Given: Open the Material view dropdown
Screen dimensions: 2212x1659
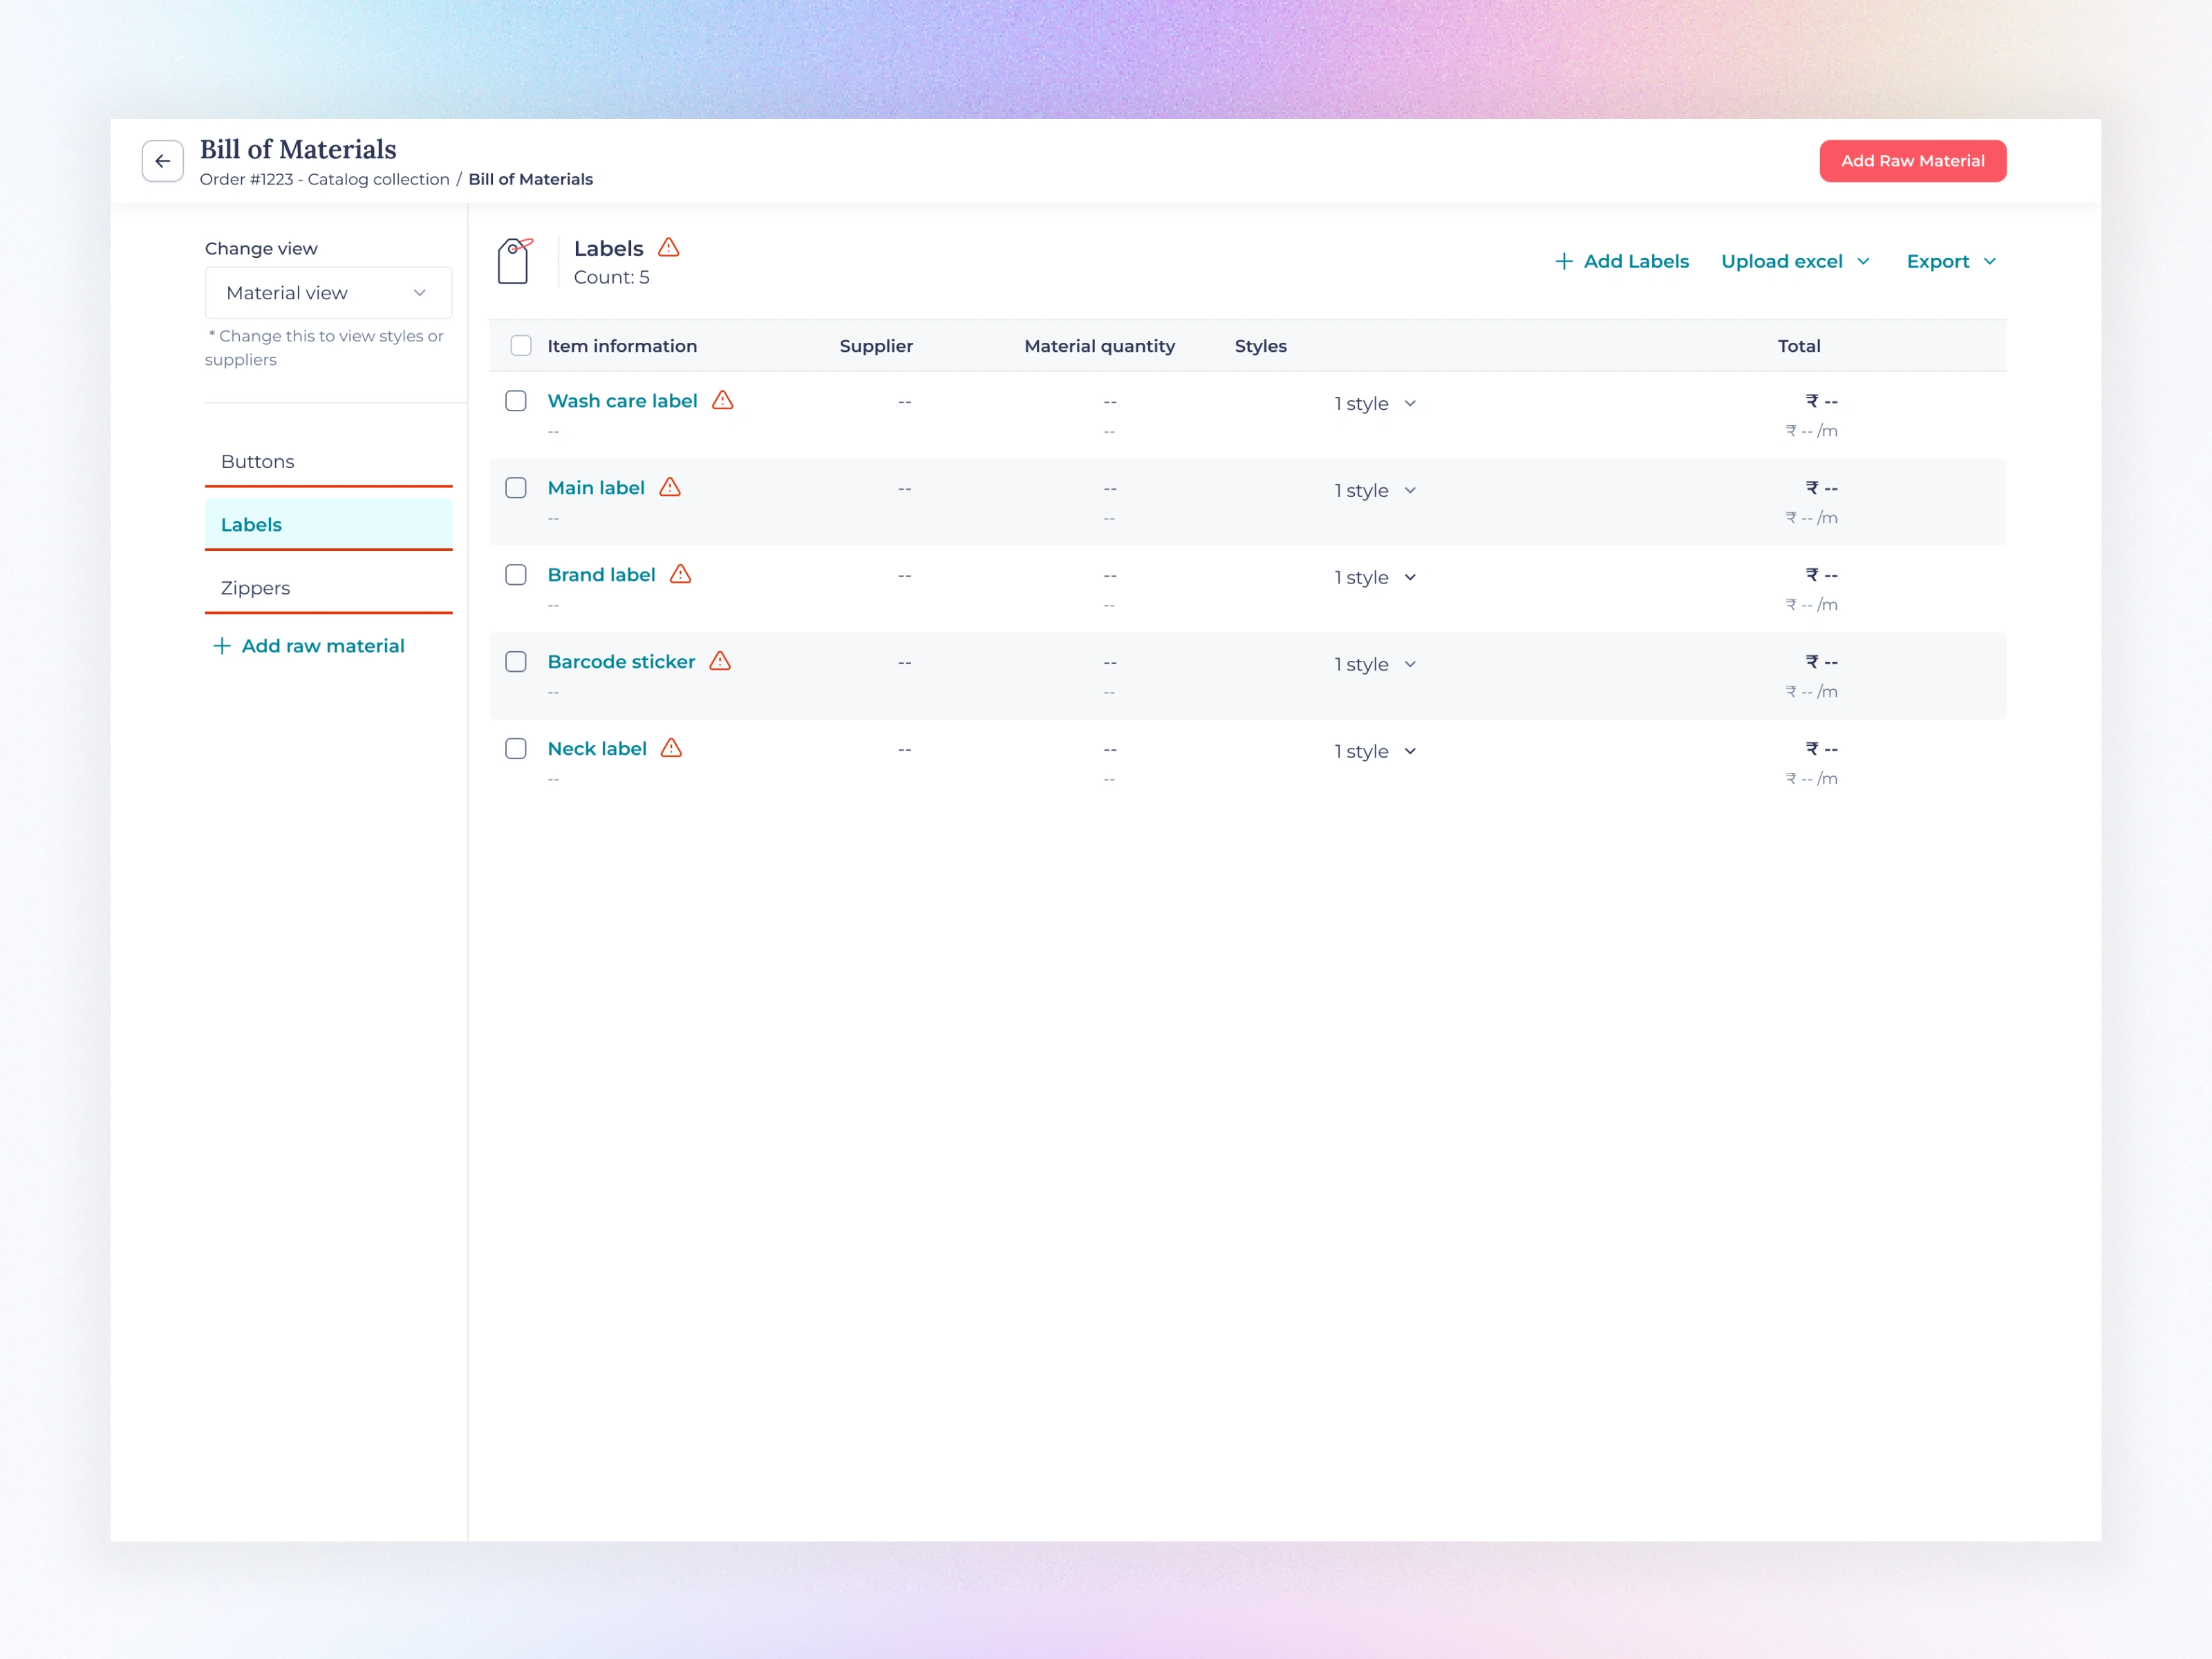Looking at the screenshot, I should coord(328,293).
